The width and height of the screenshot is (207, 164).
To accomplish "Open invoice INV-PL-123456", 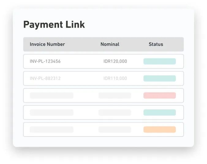I will [45, 61].
